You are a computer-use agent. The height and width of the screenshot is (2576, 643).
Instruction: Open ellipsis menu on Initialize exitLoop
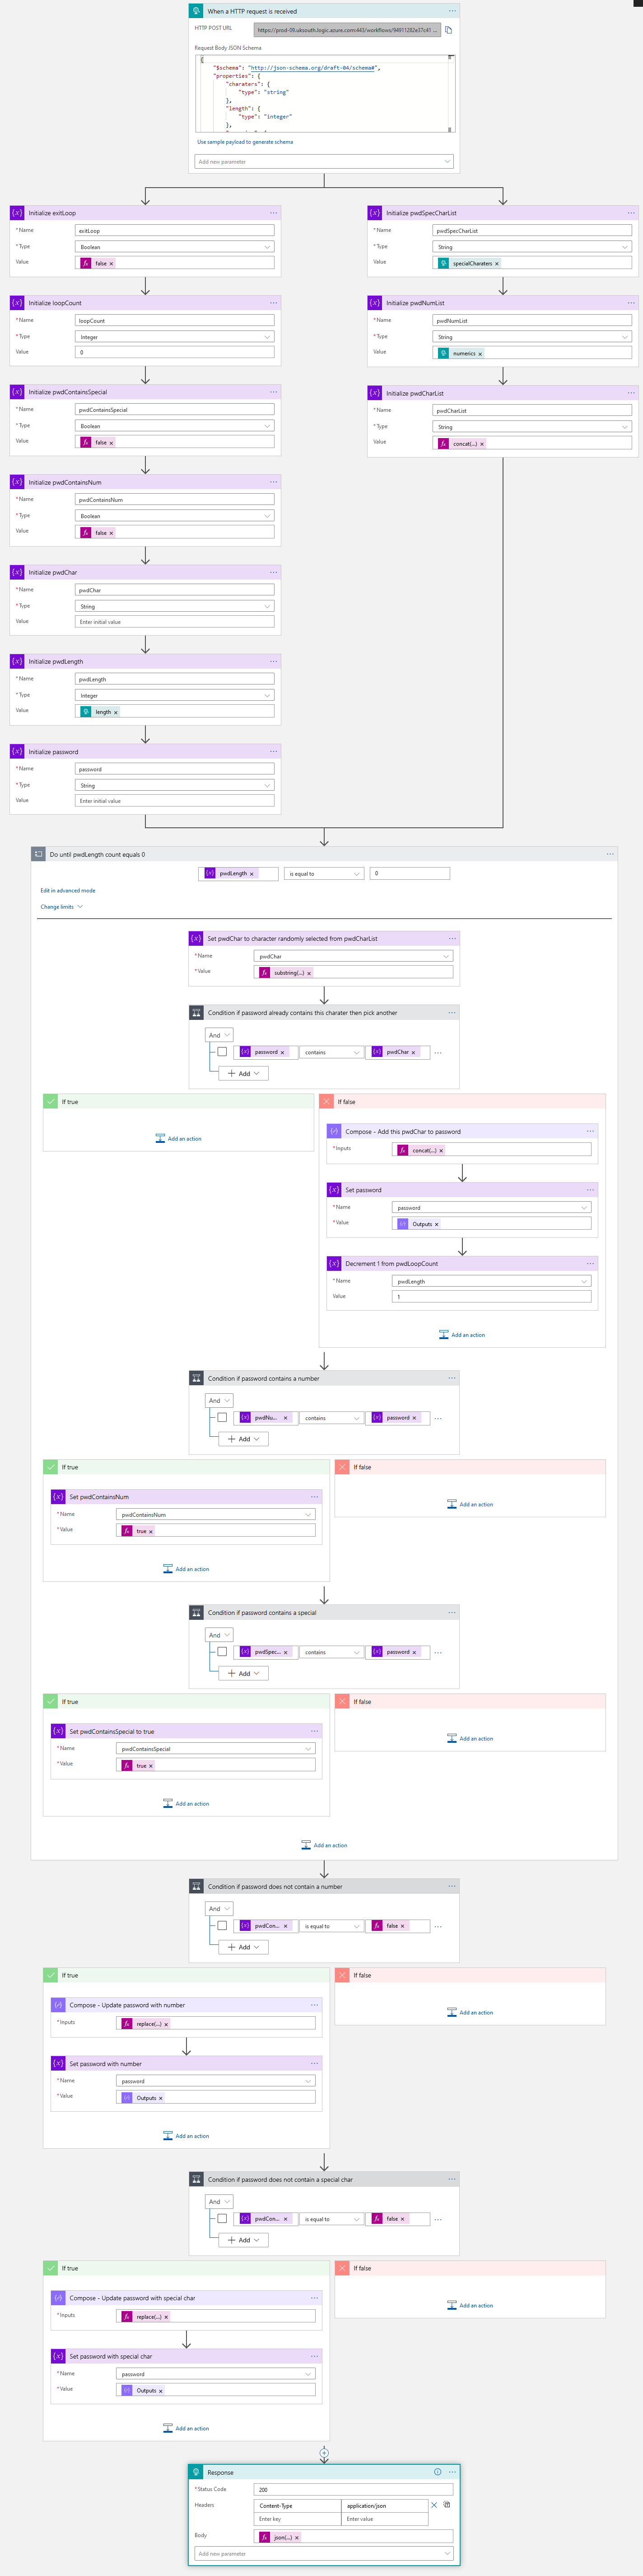click(274, 213)
